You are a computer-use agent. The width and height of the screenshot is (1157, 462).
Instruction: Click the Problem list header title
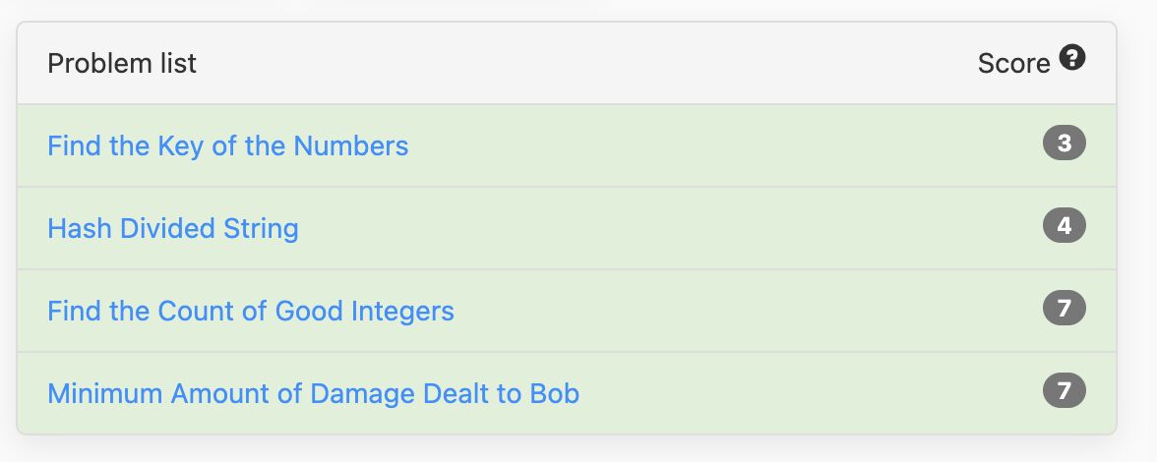coord(122,63)
